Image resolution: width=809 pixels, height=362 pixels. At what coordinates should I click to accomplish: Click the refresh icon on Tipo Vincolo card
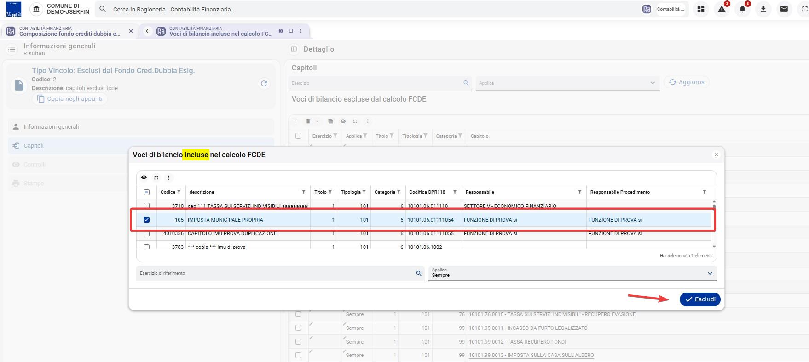point(264,83)
